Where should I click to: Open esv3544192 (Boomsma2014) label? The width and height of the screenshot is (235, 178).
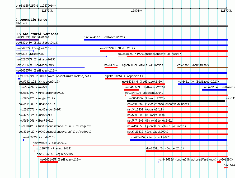tap(144, 93)
